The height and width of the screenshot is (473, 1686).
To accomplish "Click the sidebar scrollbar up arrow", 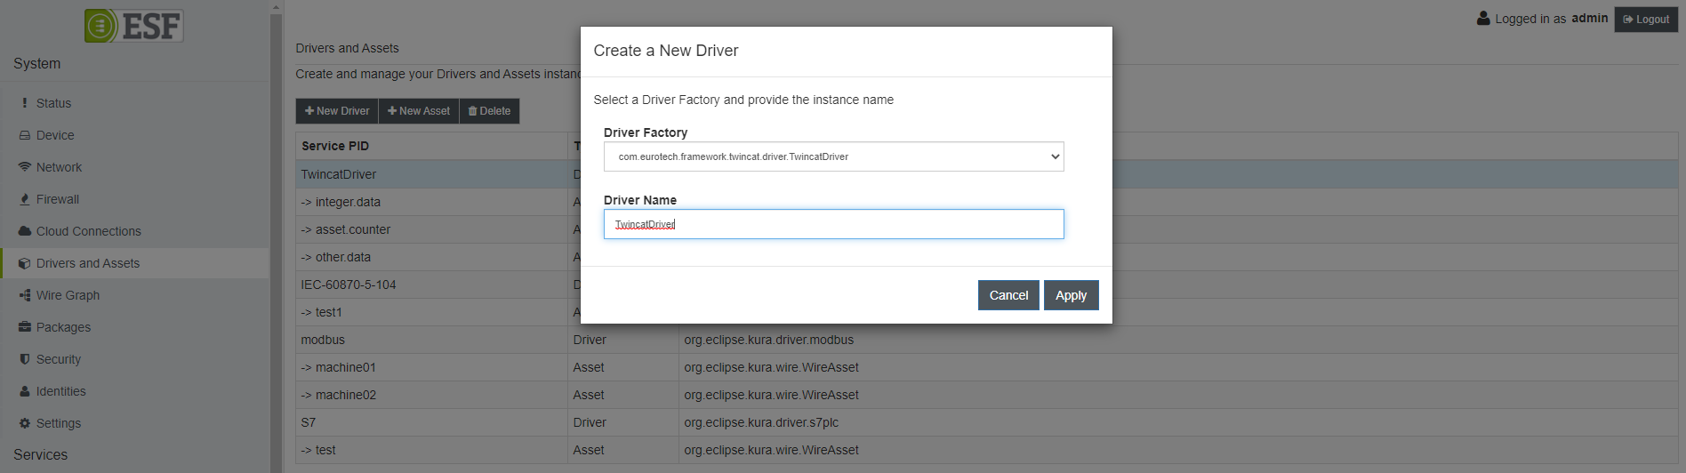I will [x=276, y=6].
